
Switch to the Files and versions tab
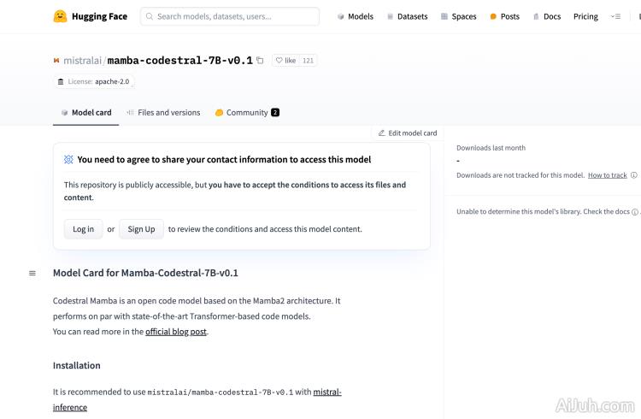coord(162,113)
